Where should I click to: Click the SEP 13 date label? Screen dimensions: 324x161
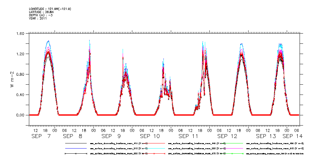click(266, 136)
